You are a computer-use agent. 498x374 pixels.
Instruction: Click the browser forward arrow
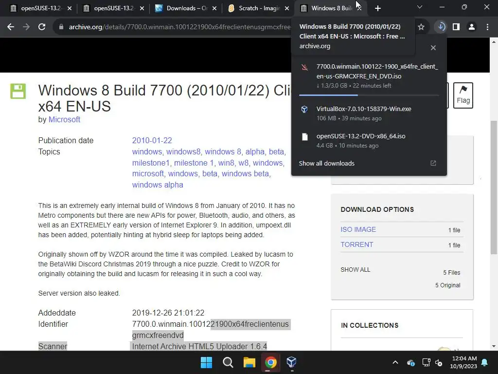[26, 27]
